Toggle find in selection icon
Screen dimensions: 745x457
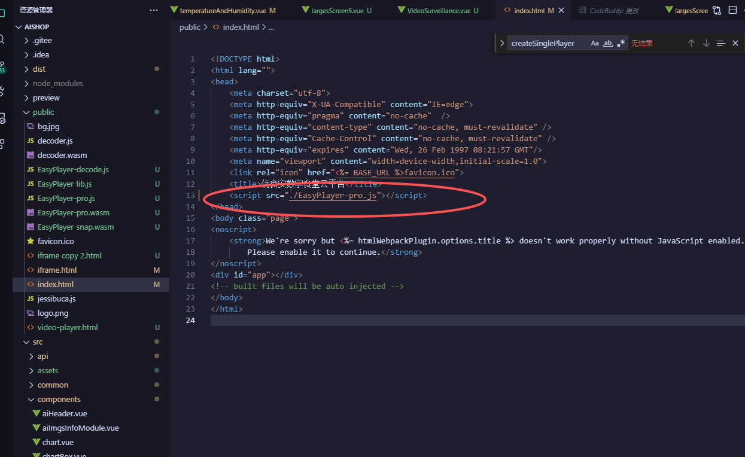click(720, 43)
